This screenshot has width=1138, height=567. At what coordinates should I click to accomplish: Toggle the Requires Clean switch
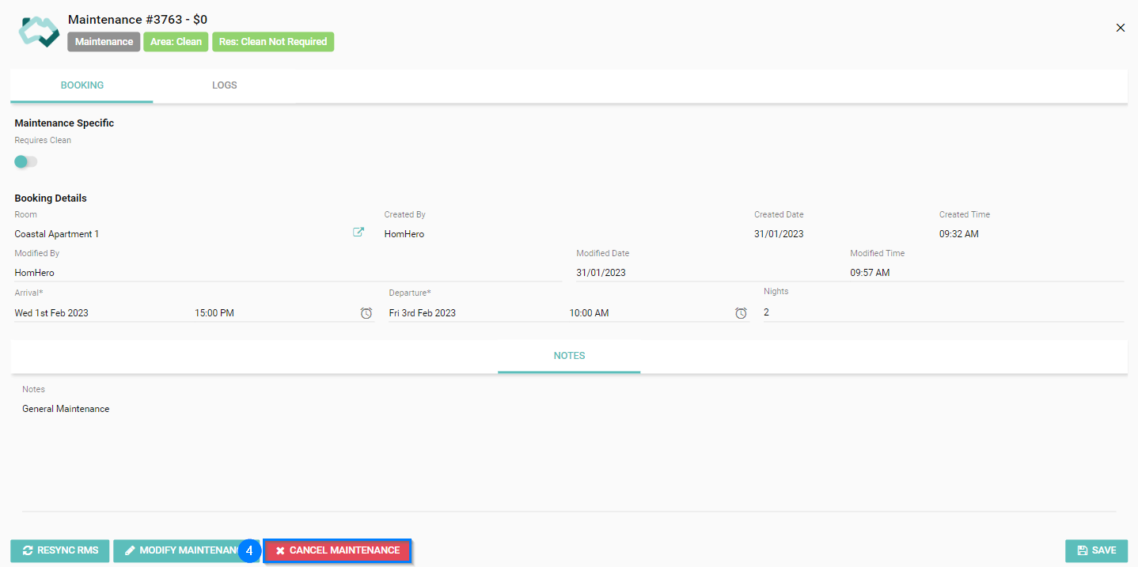point(25,161)
